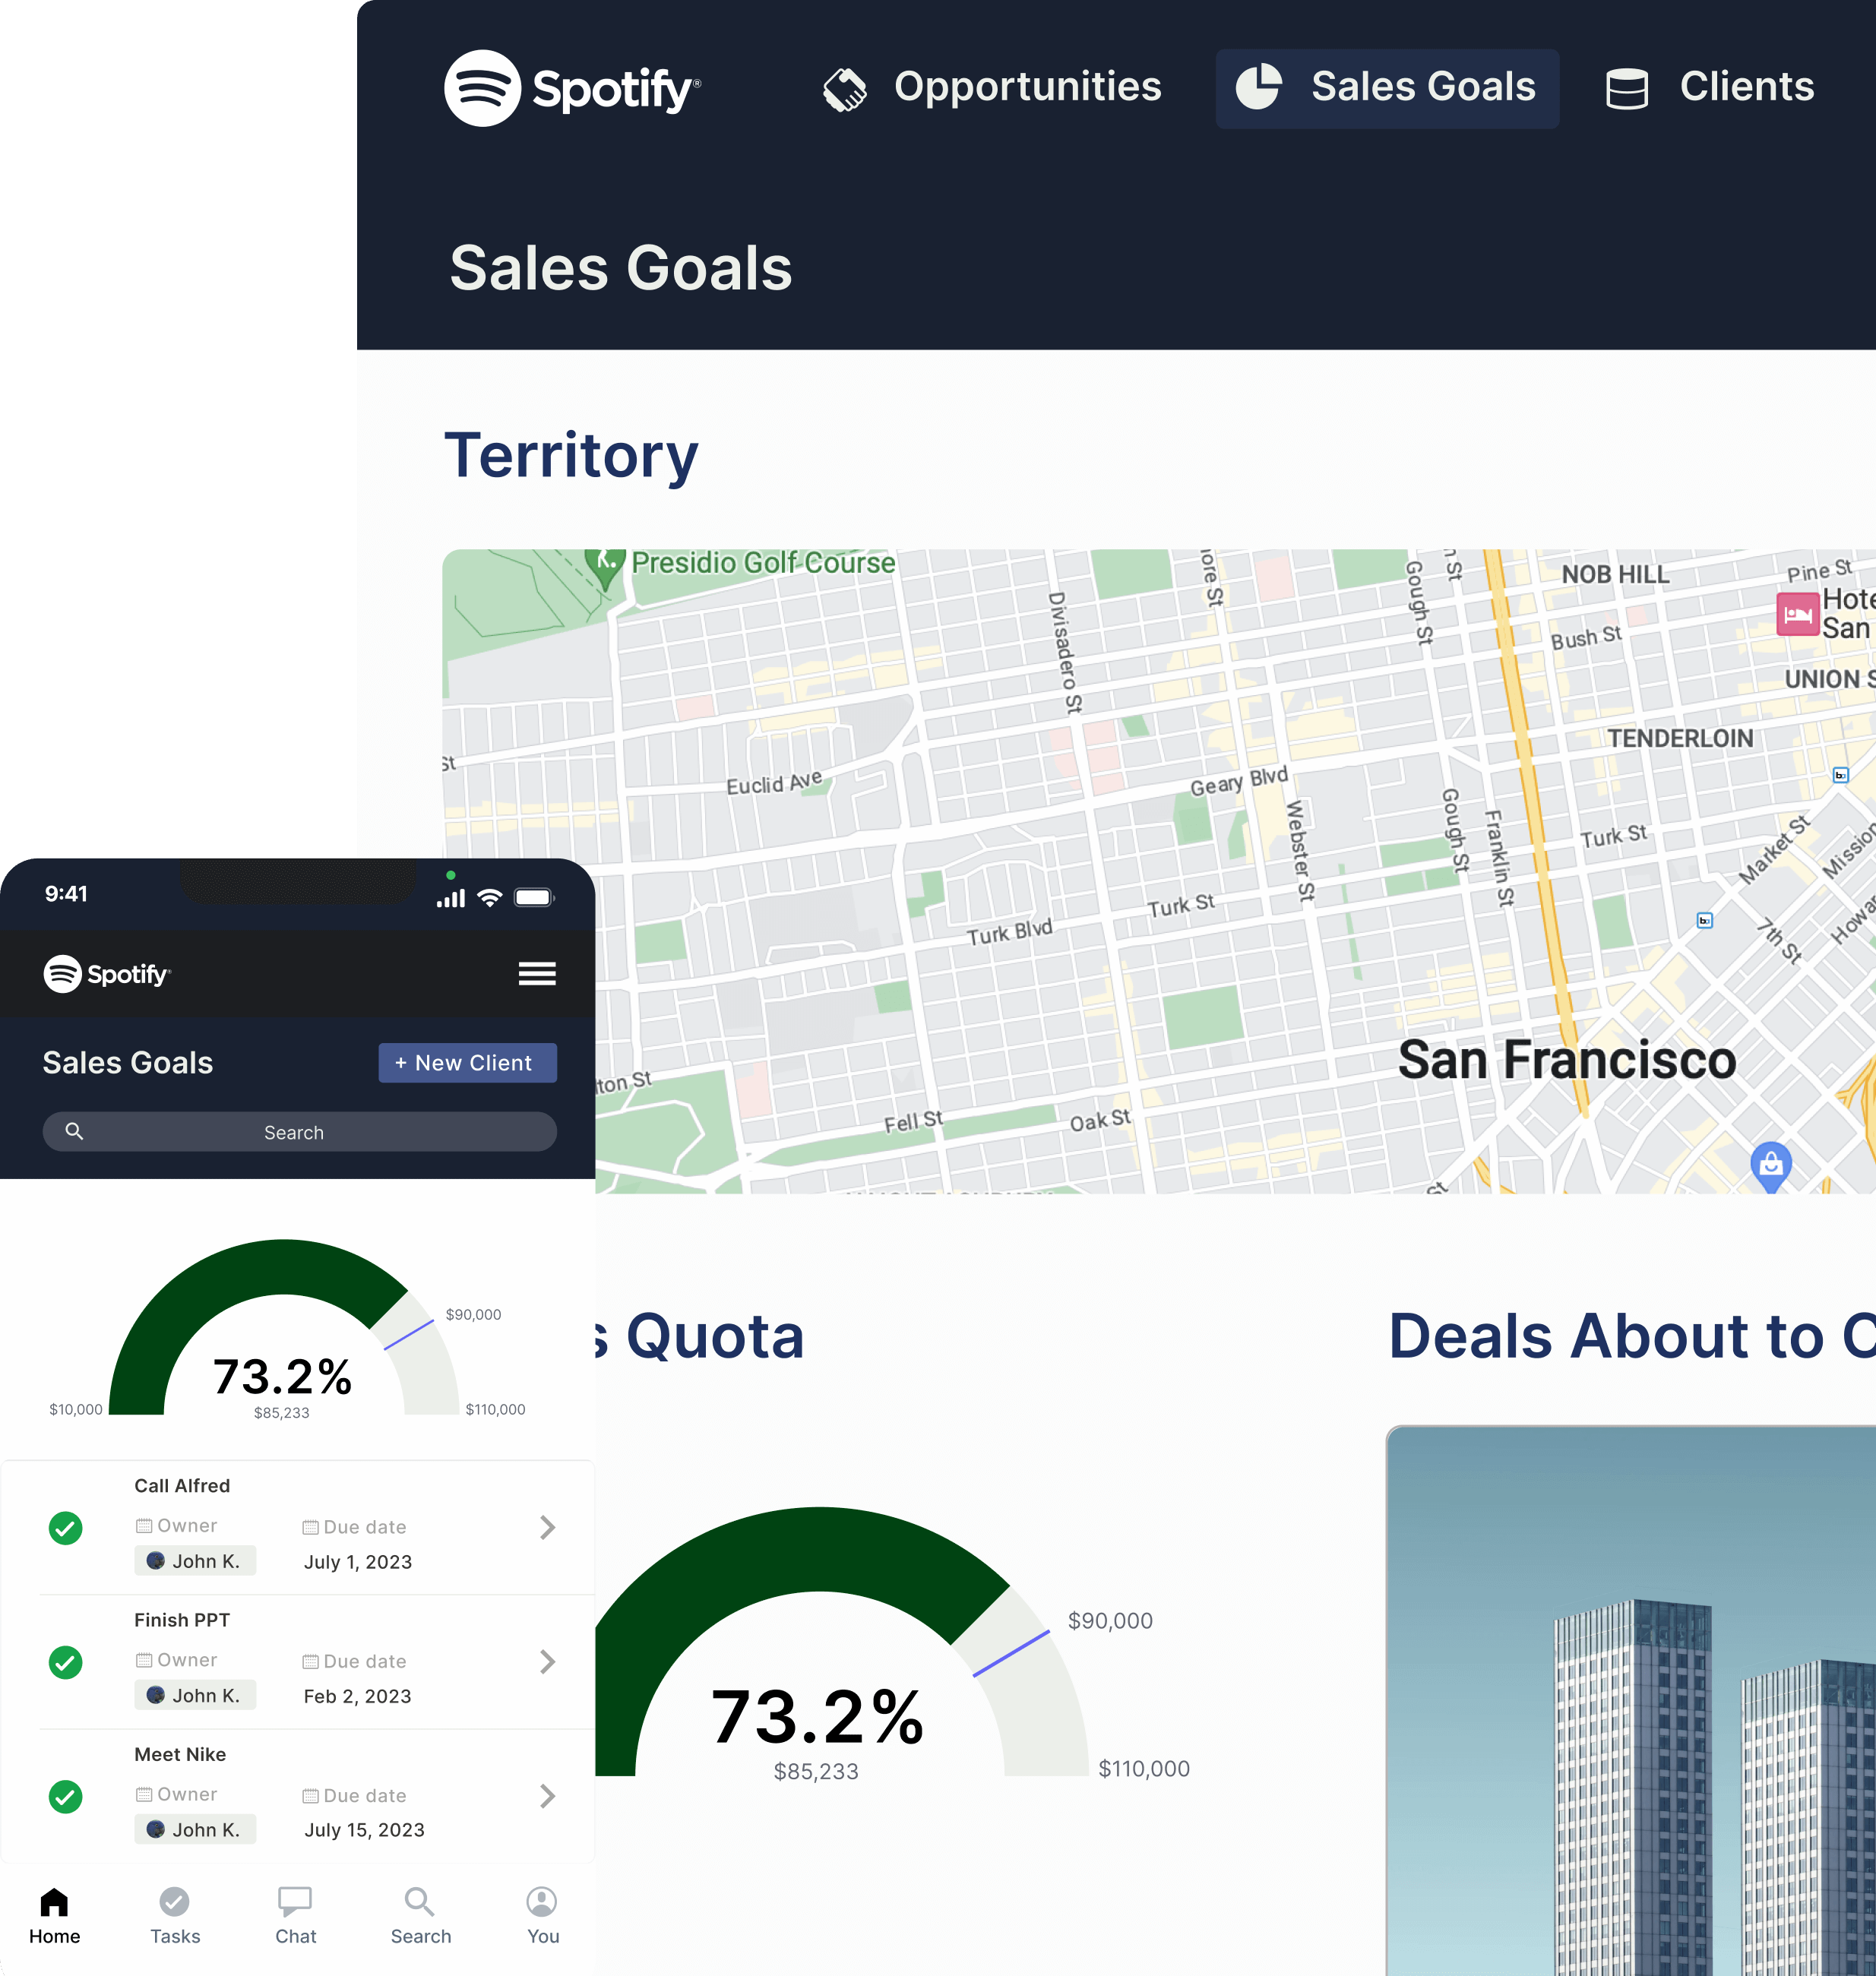Open the Tasks tab in the bottom bar
The width and height of the screenshot is (1876, 1976).
click(x=175, y=1916)
